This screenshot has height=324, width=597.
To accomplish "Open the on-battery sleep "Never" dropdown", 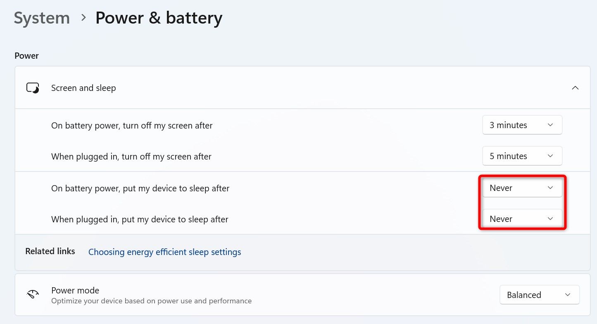I will tap(522, 188).
